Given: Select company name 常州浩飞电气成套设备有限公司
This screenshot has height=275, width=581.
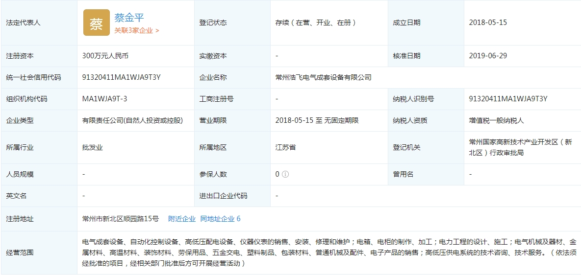Looking at the screenshot, I should tap(323, 77).
